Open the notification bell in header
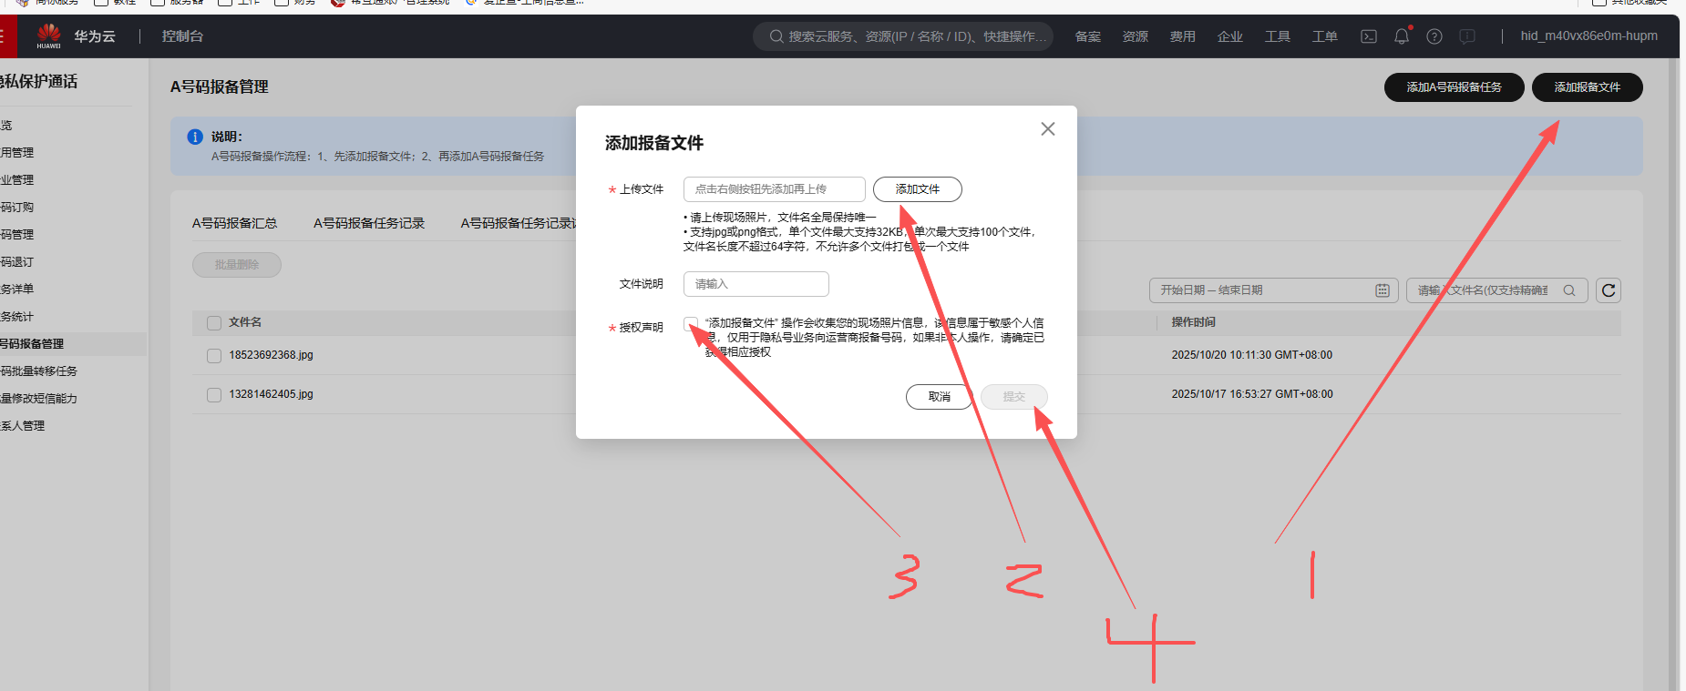Screen dimensions: 1686x691 pos(1402,36)
